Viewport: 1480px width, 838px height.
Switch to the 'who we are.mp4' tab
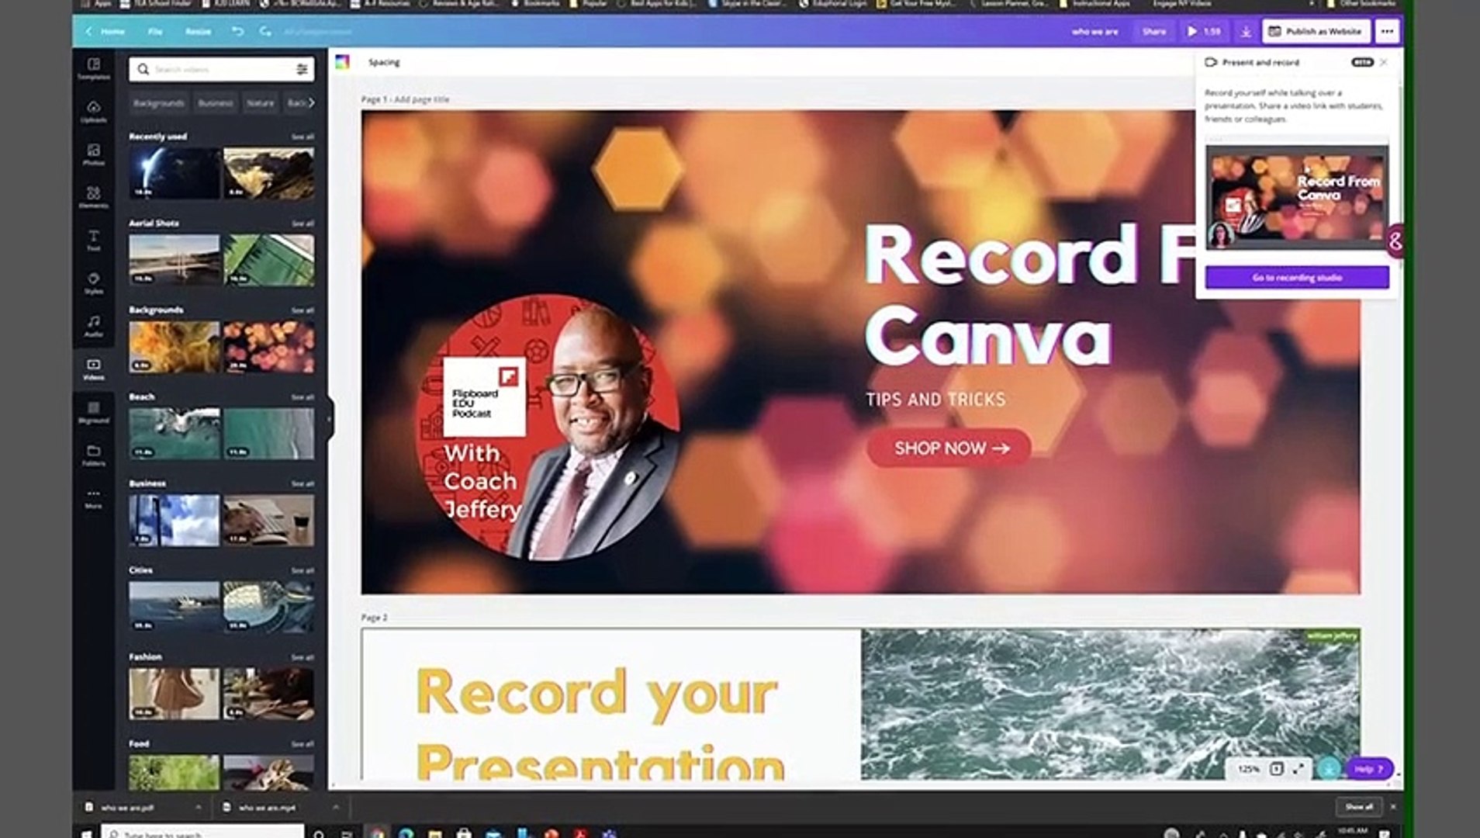pyautogui.click(x=264, y=808)
